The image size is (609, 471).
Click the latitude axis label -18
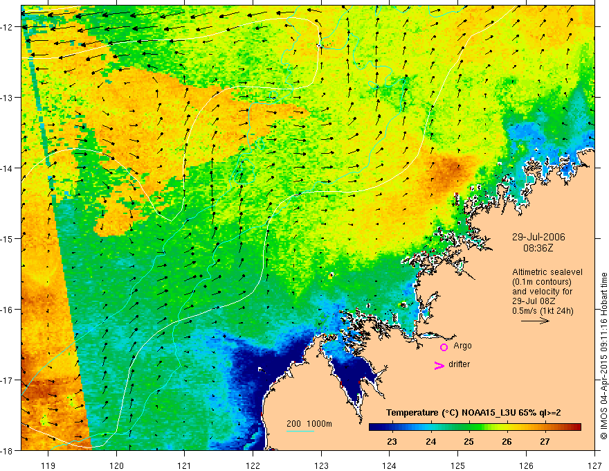pos(8,450)
